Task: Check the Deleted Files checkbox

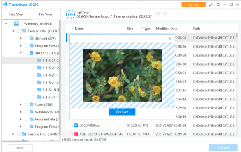Action: (x=19, y=31)
